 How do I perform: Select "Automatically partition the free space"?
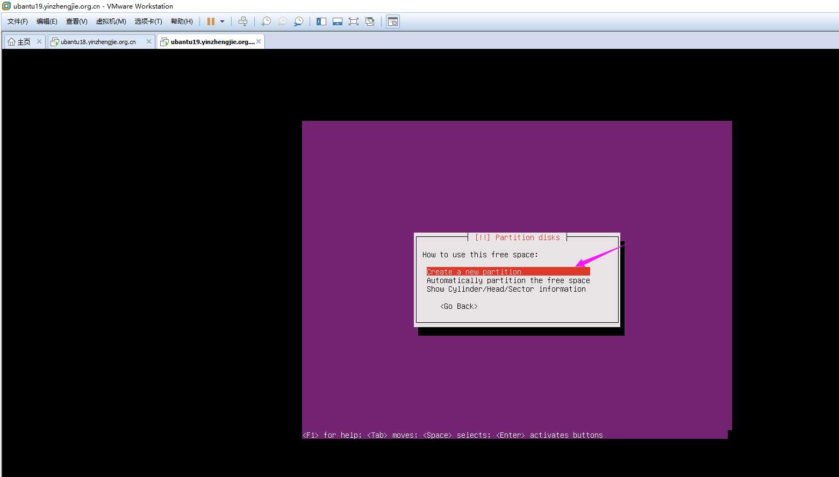pyautogui.click(x=508, y=280)
